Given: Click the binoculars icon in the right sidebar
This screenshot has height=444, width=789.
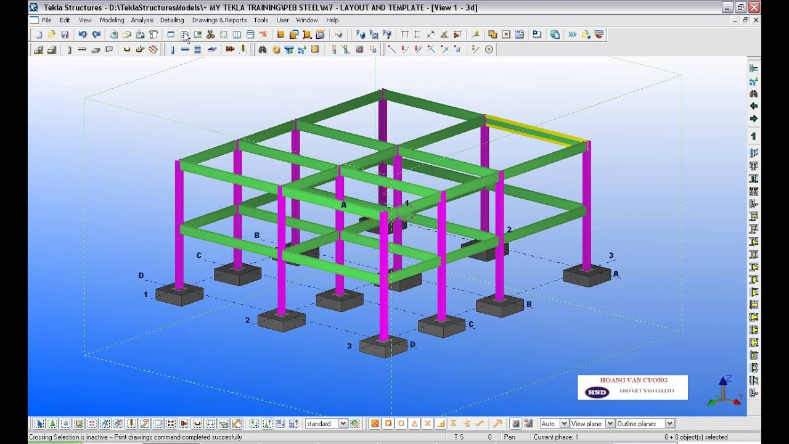Looking at the screenshot, I should click(753, 94).
